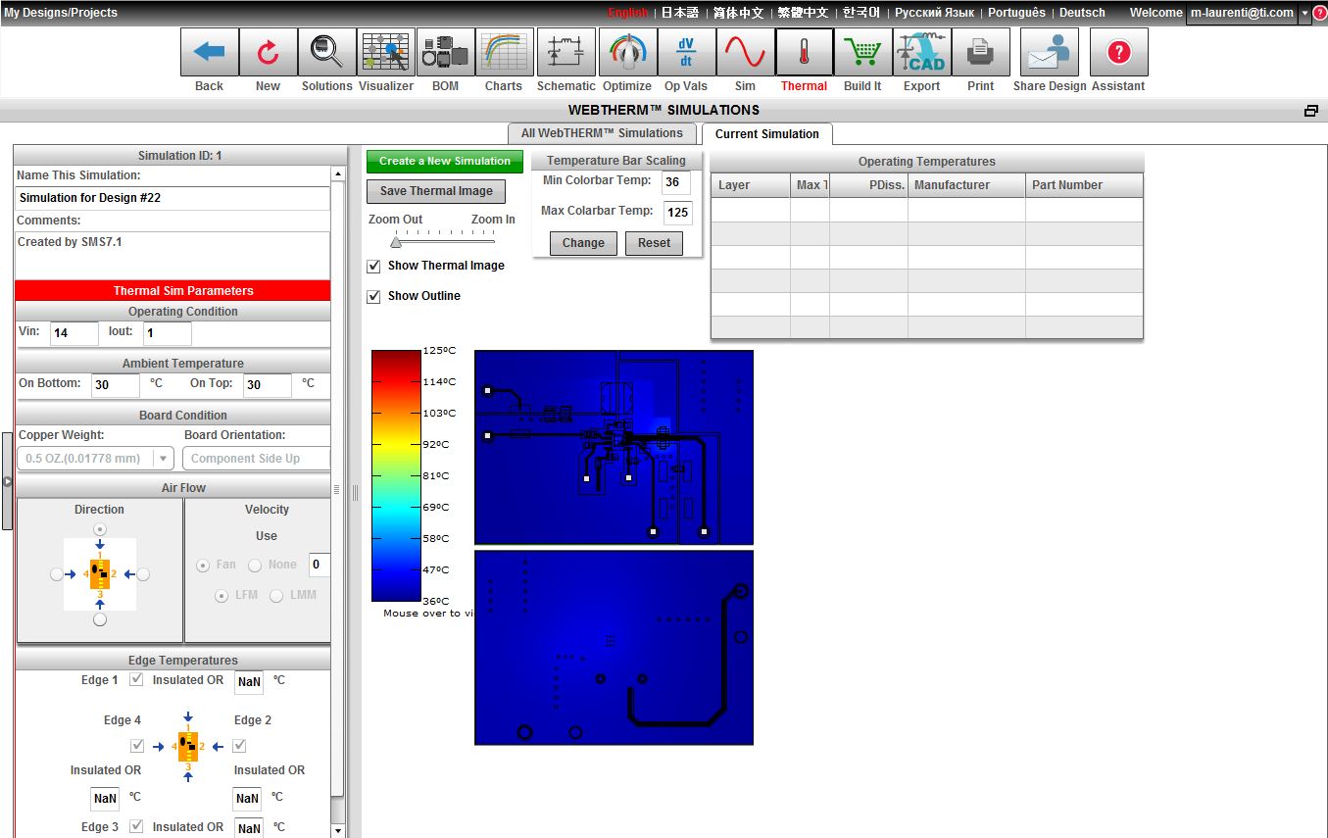The width and height of the screenshot is (1328, 838).
Task: Click the Vin input field
Action: [74, 333]
